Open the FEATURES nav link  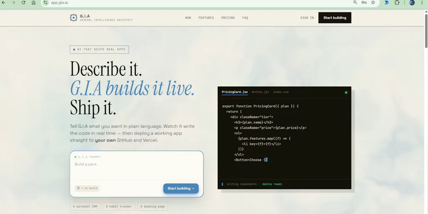(206, 18)
